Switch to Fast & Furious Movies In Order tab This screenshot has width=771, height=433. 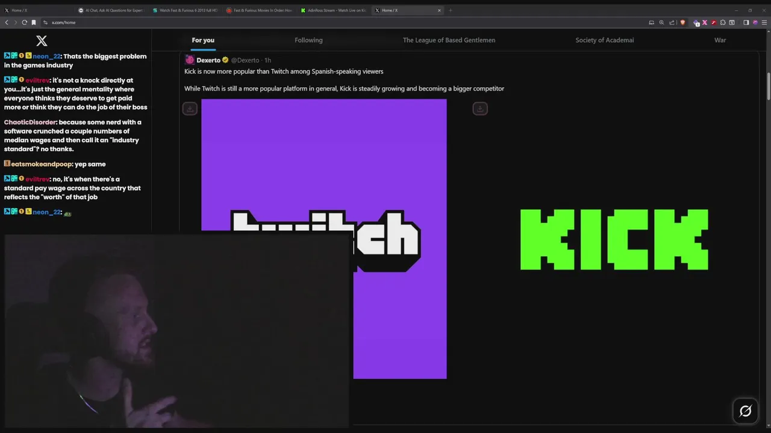[260, 10]
